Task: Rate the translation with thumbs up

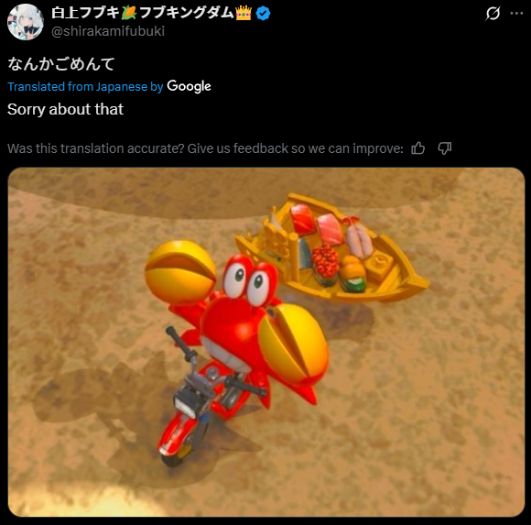Action: pos(417,148)
